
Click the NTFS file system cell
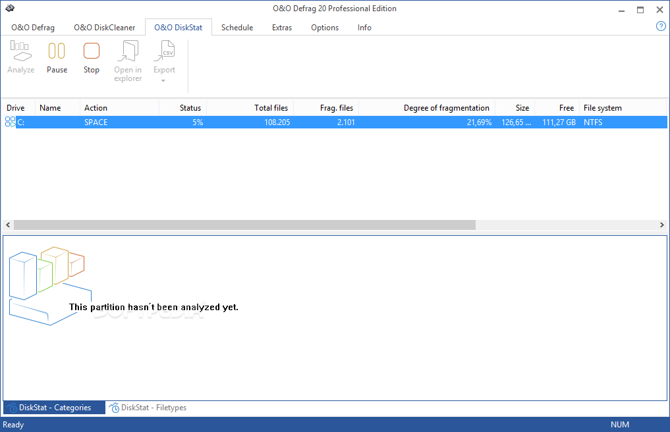point(593,122)
